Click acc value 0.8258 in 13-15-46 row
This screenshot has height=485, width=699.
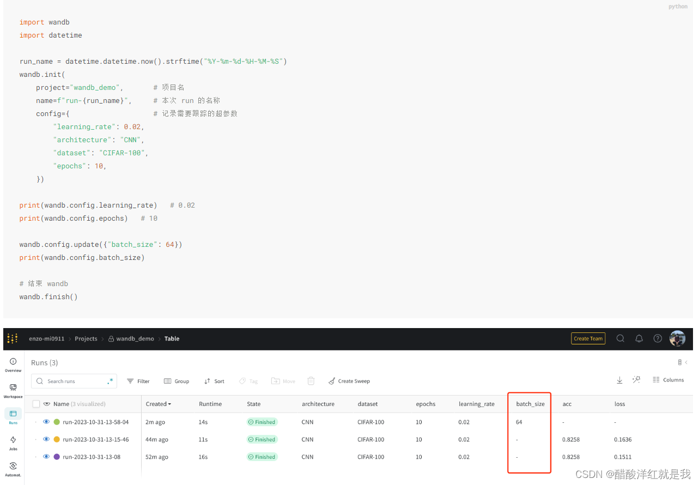click(x=571, y=439)
